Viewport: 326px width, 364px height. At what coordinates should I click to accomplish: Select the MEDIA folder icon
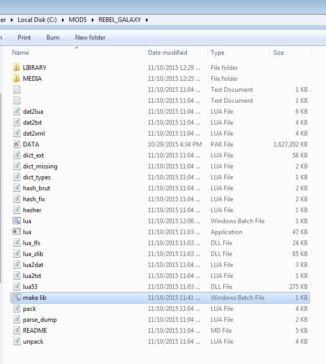tap(16, 79)
